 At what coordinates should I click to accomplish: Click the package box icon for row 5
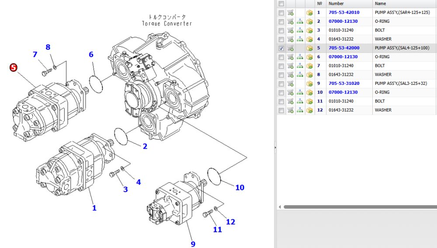(309, 48)
